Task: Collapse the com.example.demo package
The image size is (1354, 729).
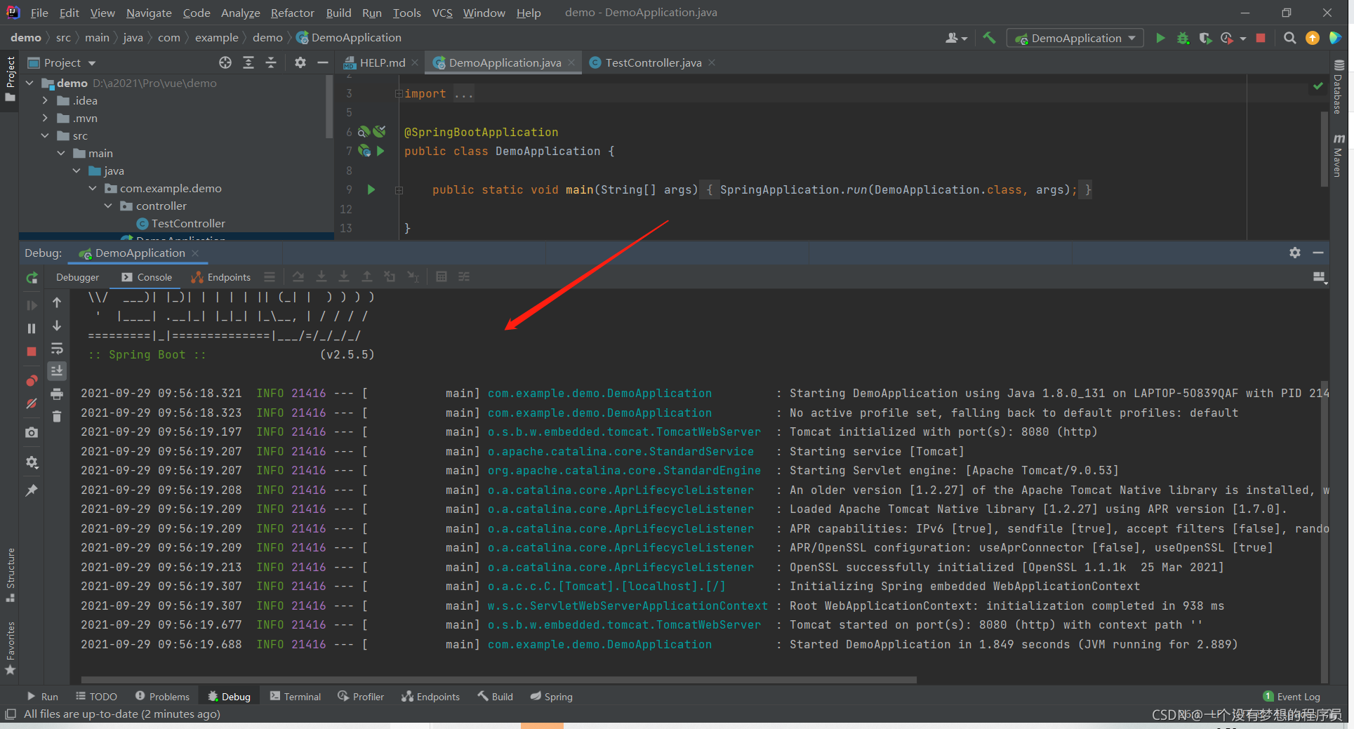Action: point(93,188)
